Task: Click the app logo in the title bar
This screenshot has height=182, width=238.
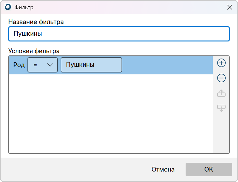Action: (8, 7)
